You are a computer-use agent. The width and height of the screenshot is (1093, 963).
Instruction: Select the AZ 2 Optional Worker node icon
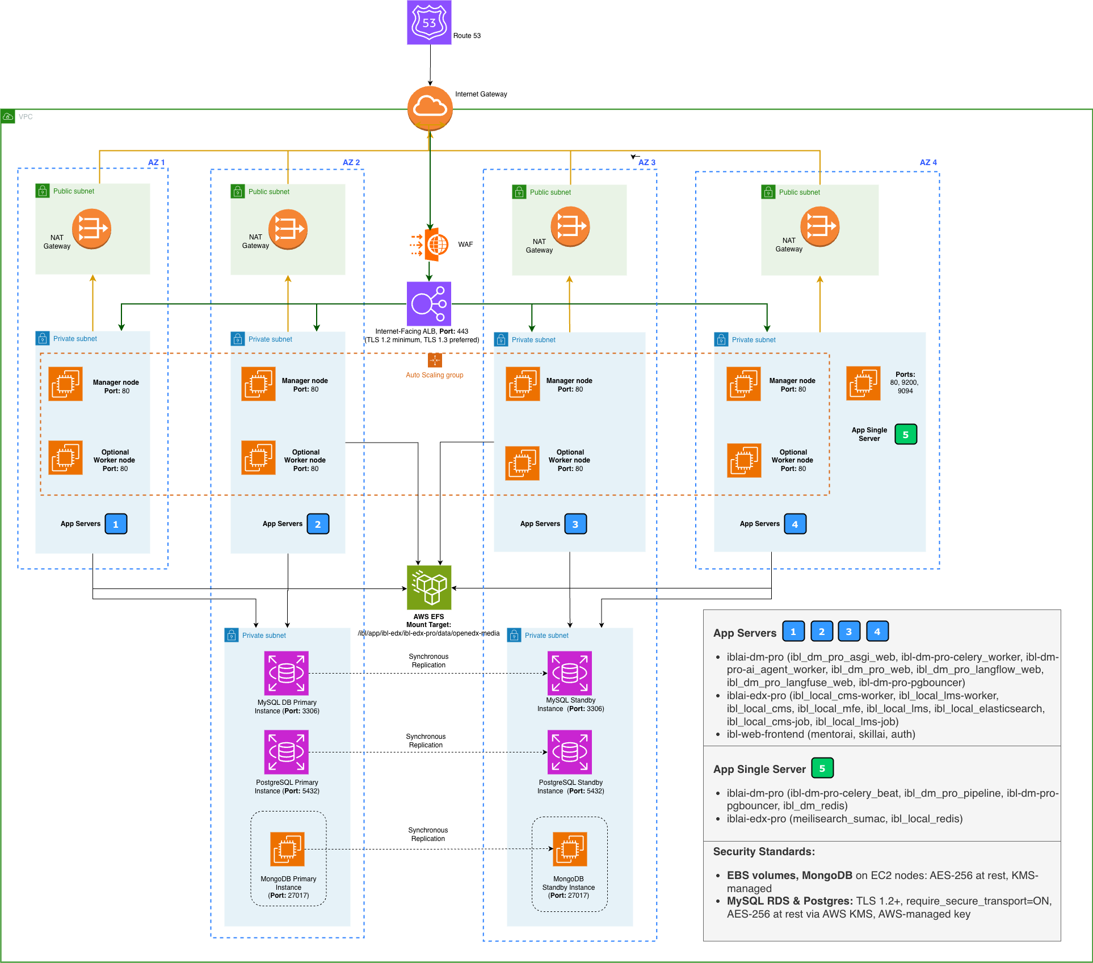258,457
